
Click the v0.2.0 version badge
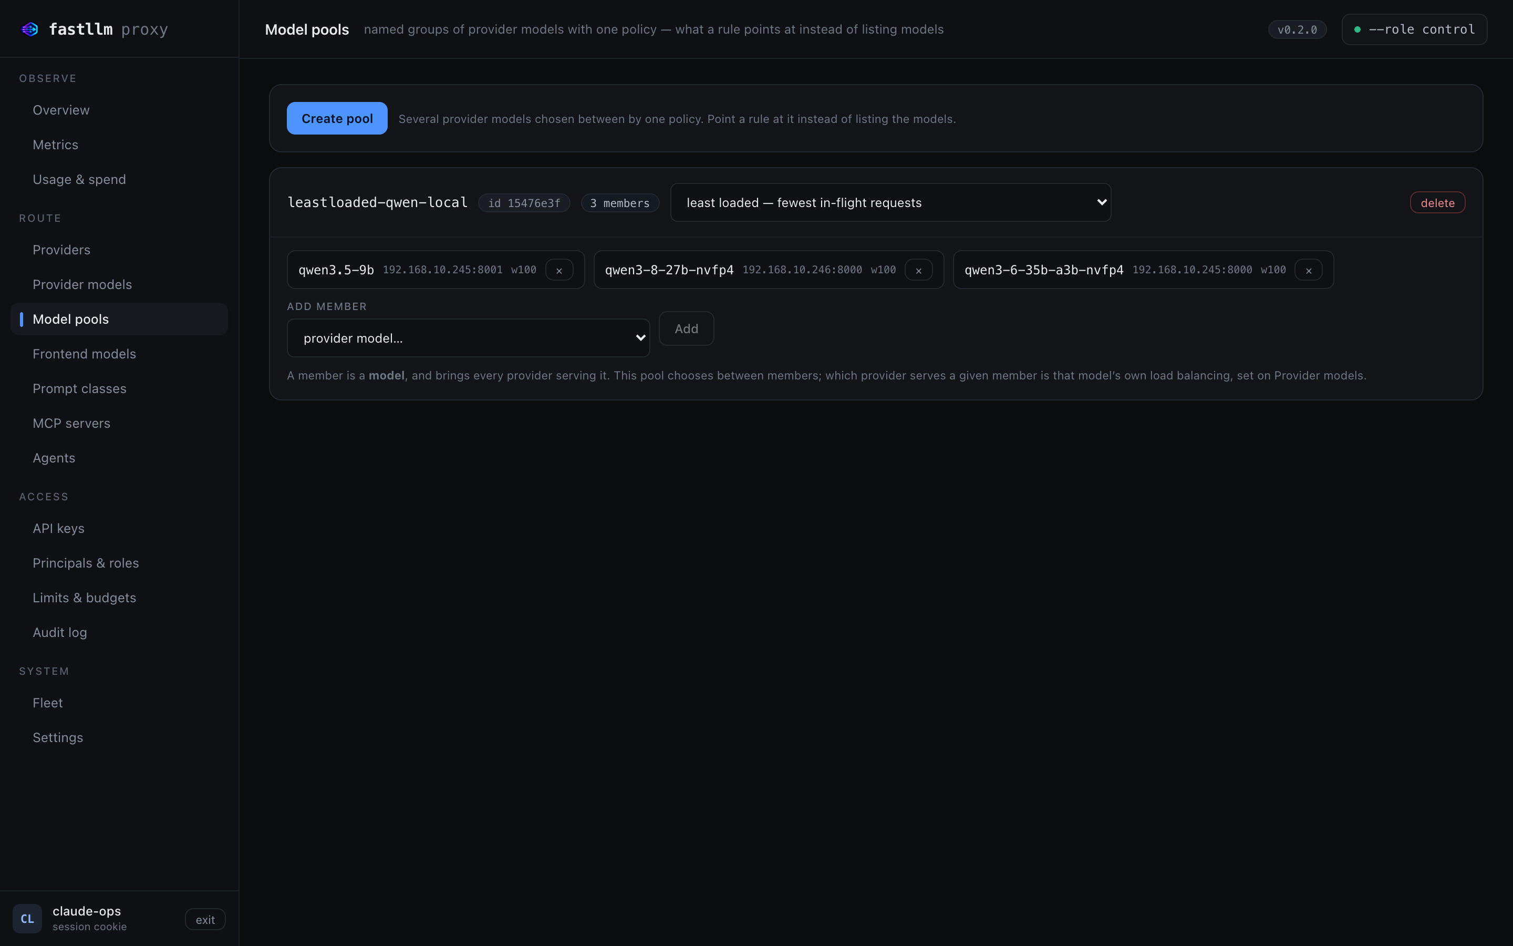1297,29
